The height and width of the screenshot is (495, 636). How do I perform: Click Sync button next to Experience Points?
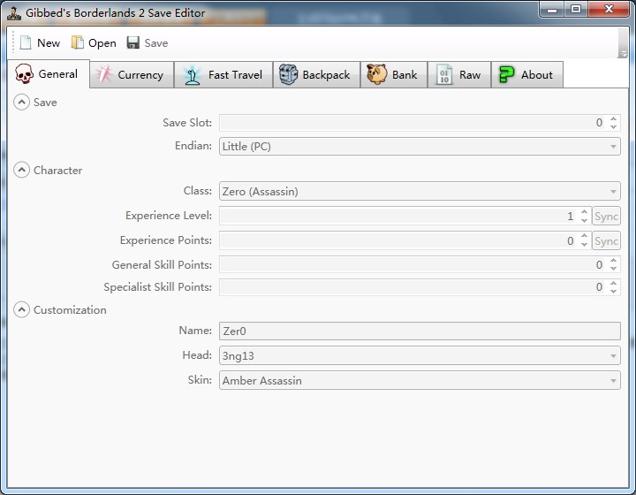pyautogui.click(x=606, y=241)
